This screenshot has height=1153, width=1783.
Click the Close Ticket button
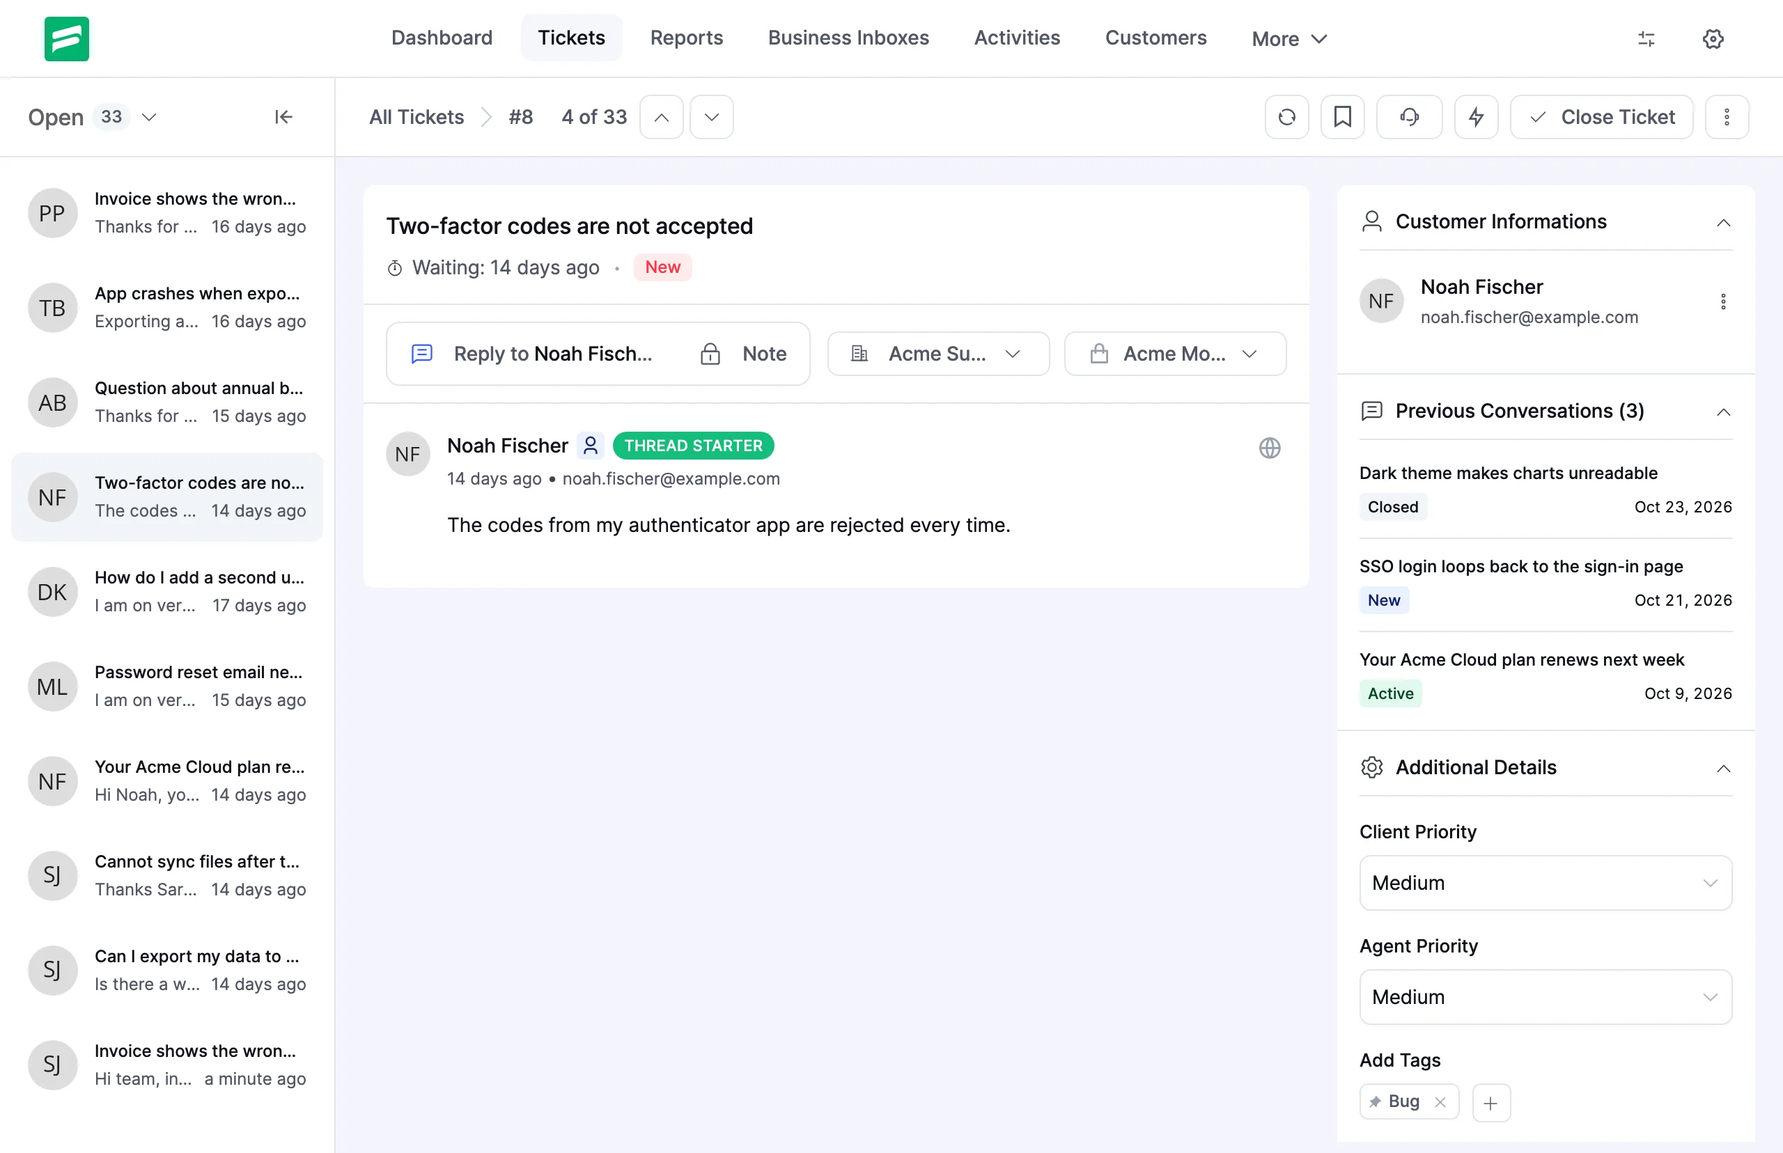(x=1601, y=117)
